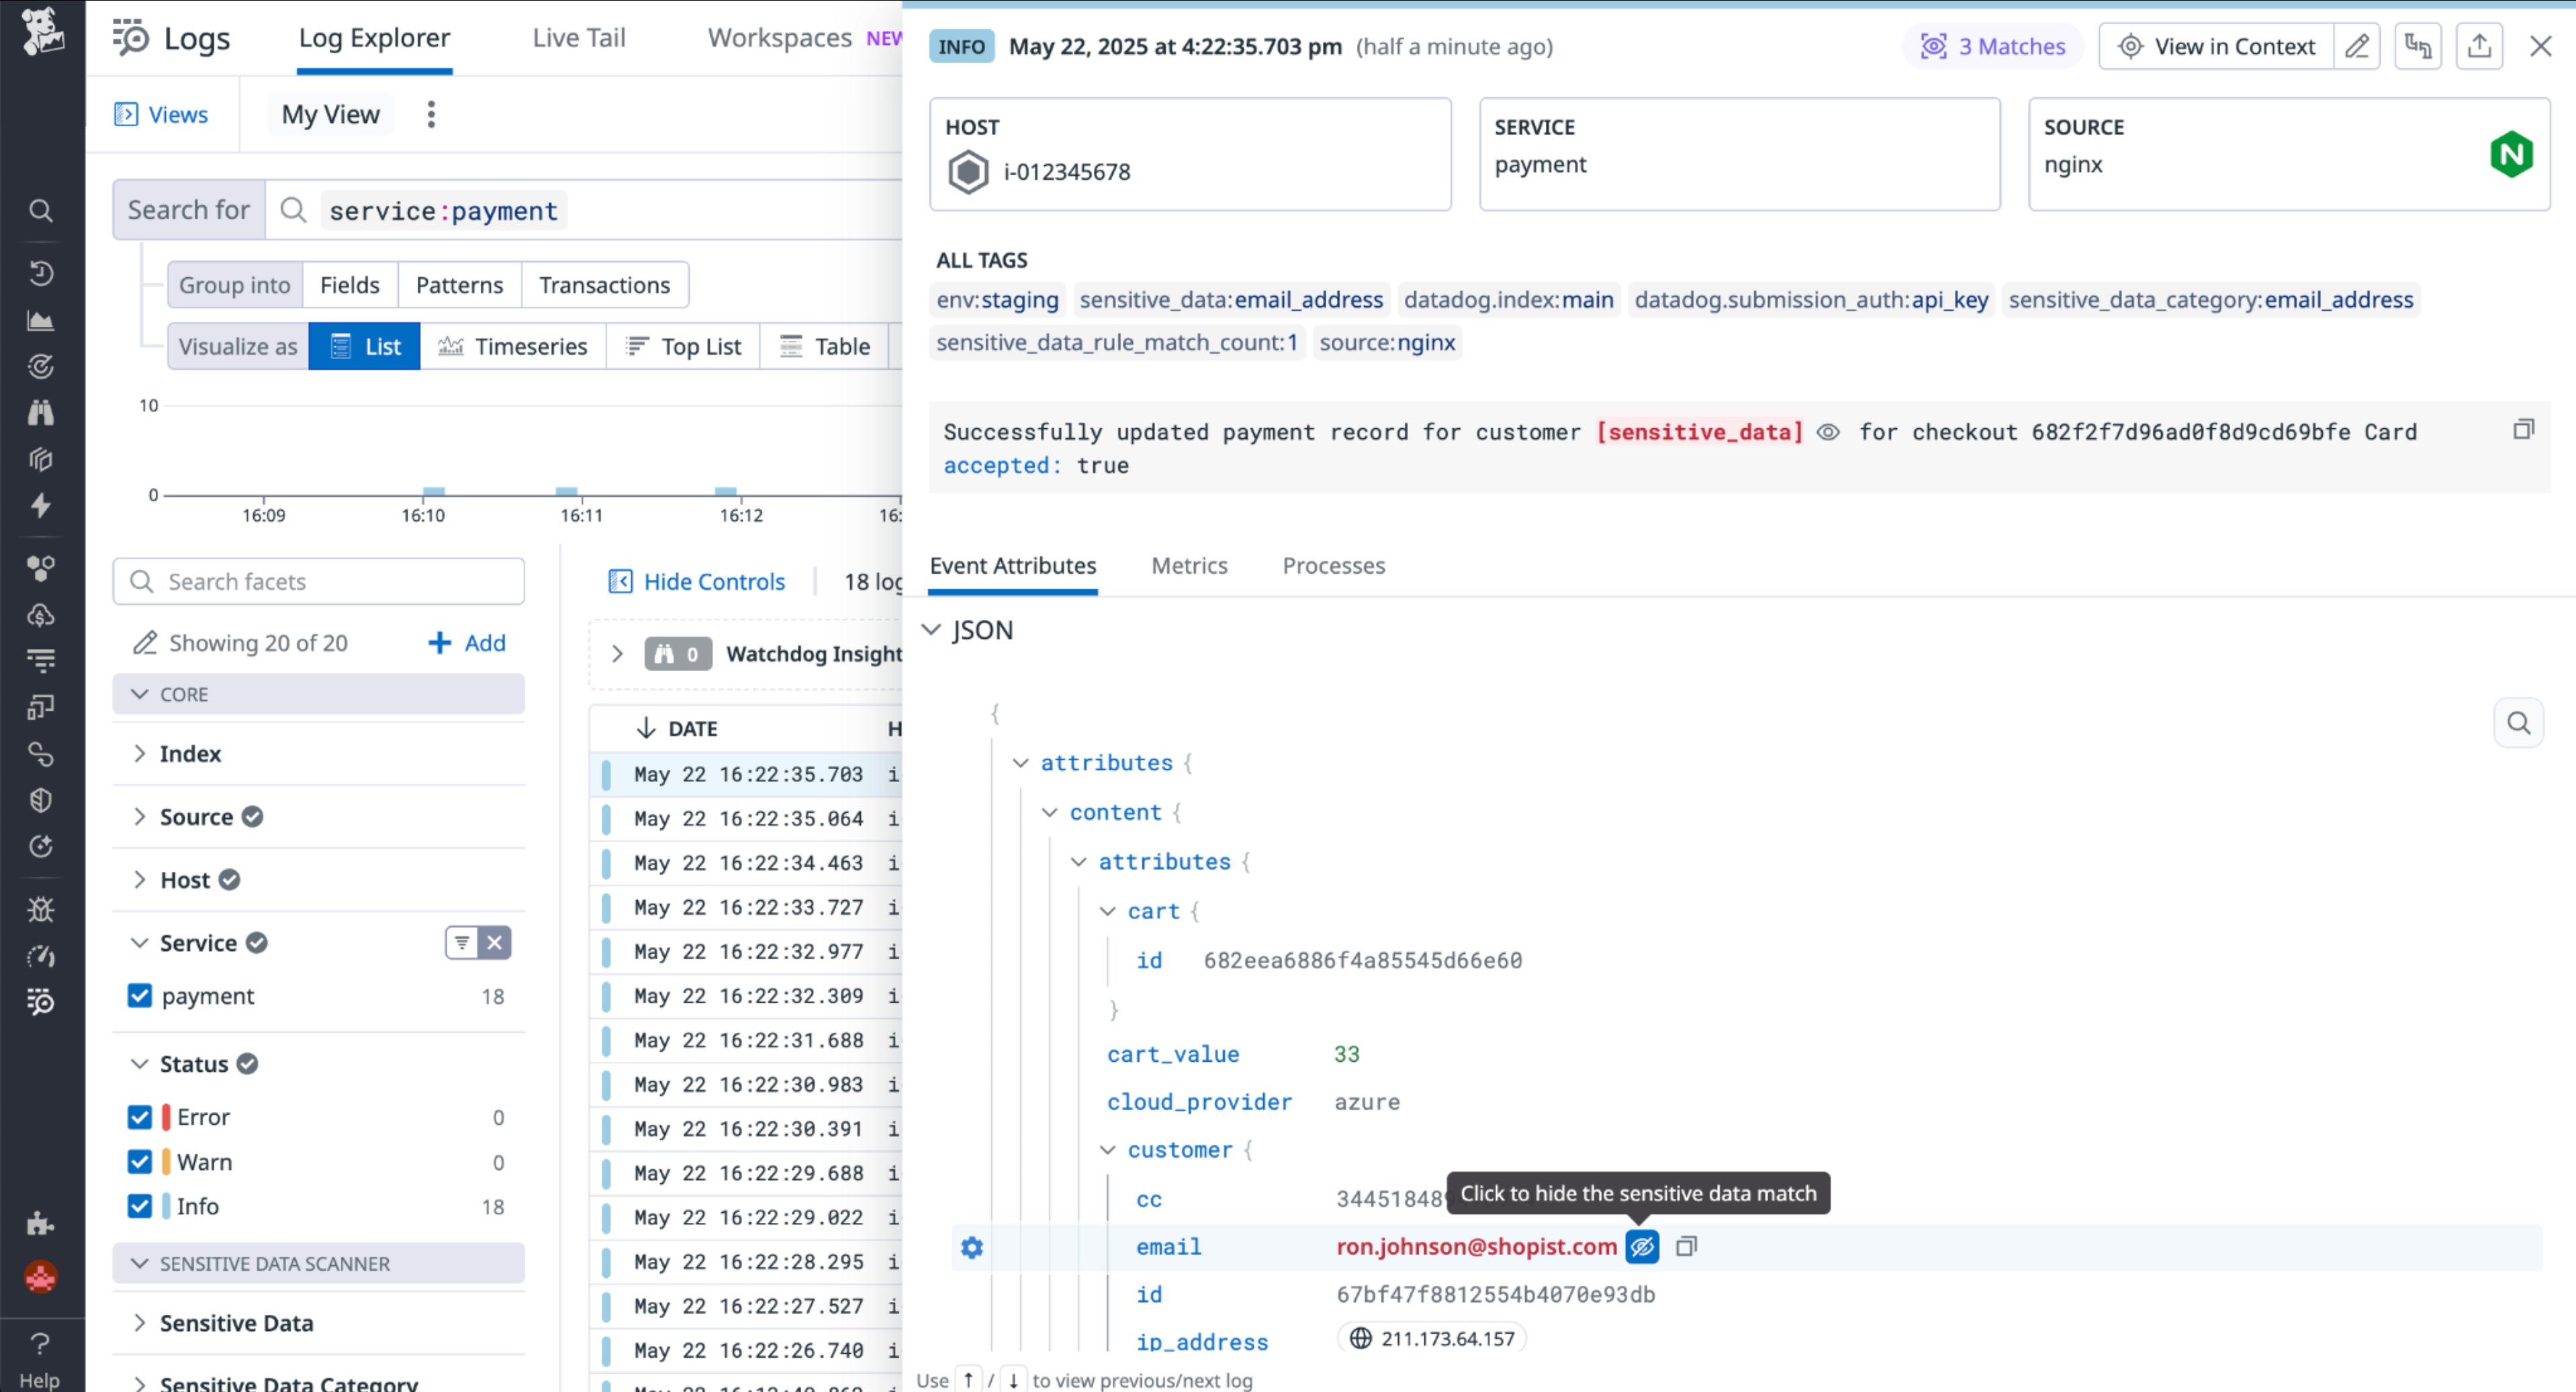The width and height of the screenshot is (2576, 1392).
Task: Click the pencil edit icon in the log panel
Action: click(x=2358, y=46)
